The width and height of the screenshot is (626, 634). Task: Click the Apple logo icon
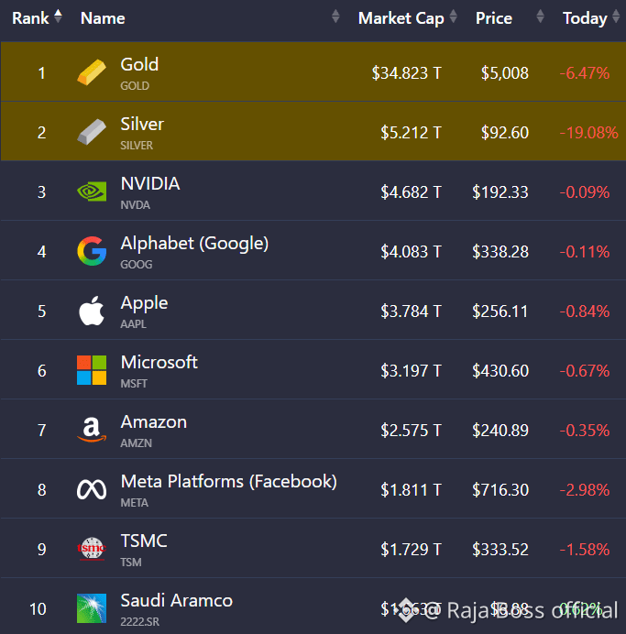pyautogui.click(x=92, y=312)
